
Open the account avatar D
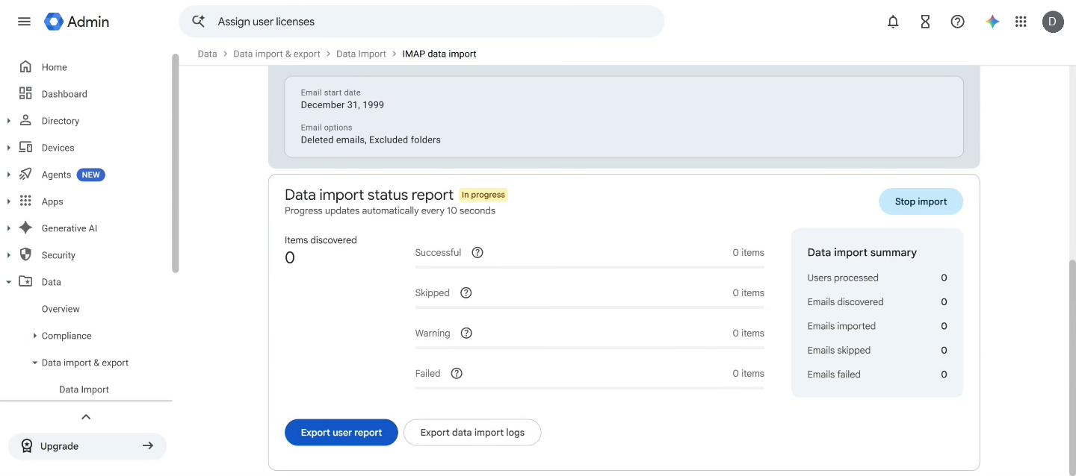coord(1053,22)
